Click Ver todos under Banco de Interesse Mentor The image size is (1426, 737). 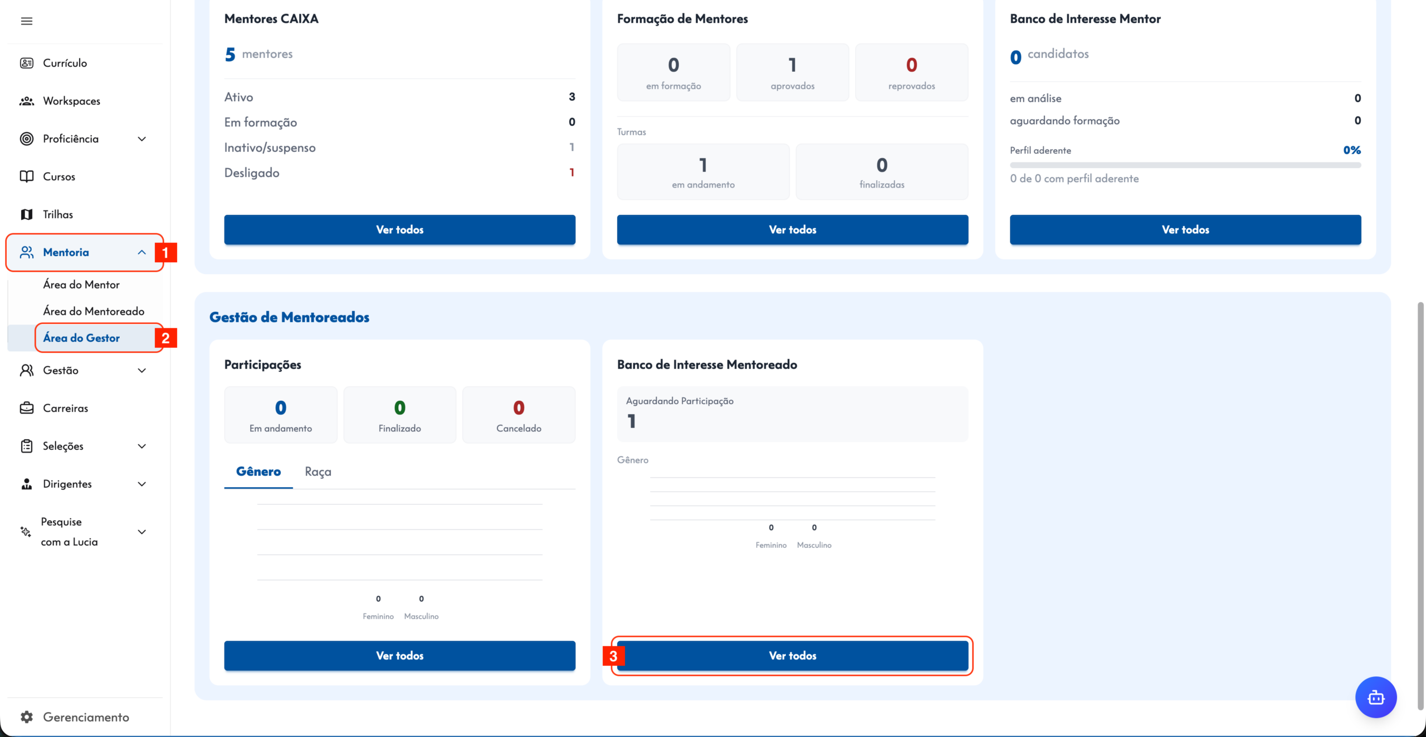pos(1185,229)
